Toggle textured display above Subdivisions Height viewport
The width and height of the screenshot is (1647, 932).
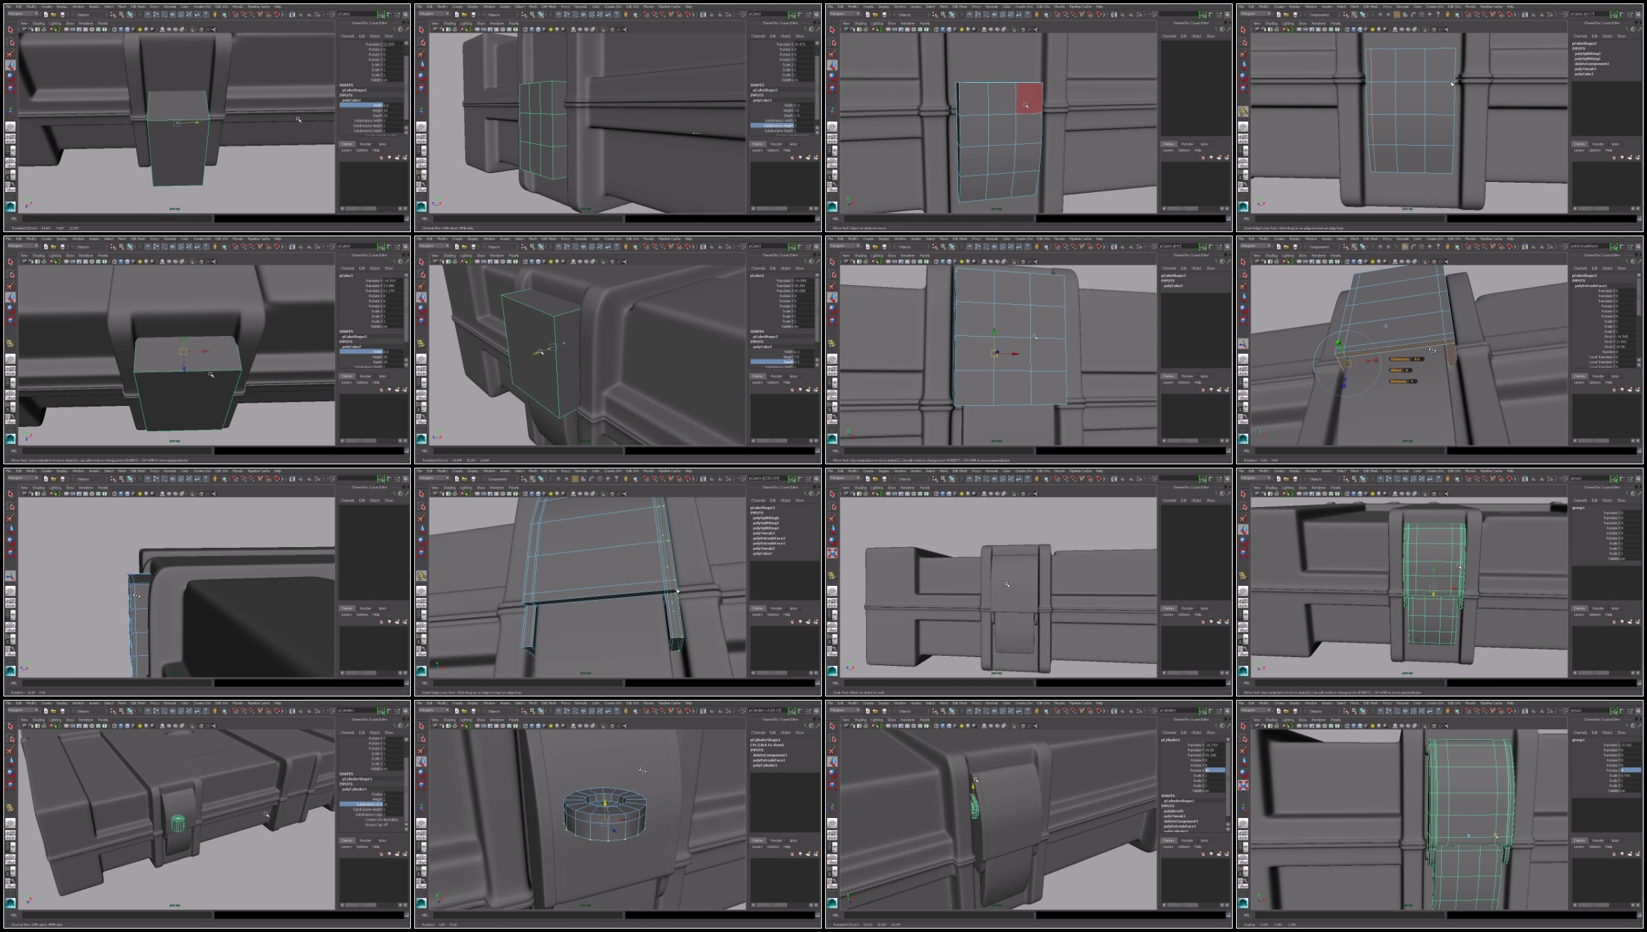click(x=545, y=29)
